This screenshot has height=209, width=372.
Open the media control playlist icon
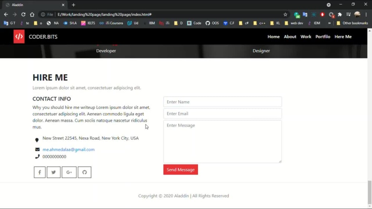tap(348, 14)
